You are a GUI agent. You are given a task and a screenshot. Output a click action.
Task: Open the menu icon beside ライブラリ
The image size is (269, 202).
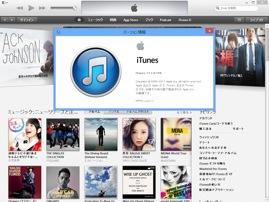pos(239,19)
